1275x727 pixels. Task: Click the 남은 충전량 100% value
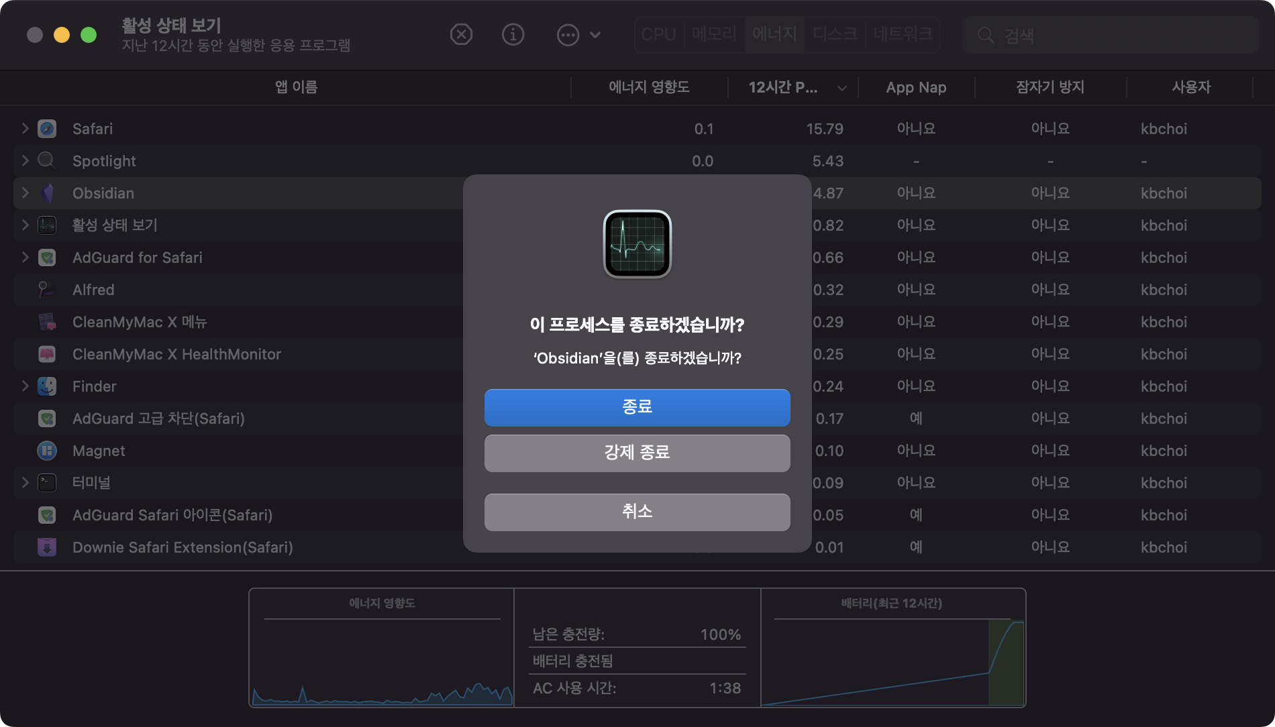(721, 634)
